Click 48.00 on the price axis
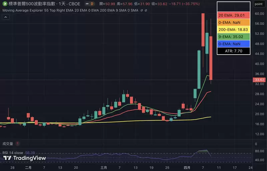Image resolution: width=267 pixels, height=171 pixels. (260, 44)
